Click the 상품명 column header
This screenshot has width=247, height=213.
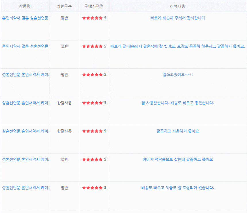tap(25, 6)
